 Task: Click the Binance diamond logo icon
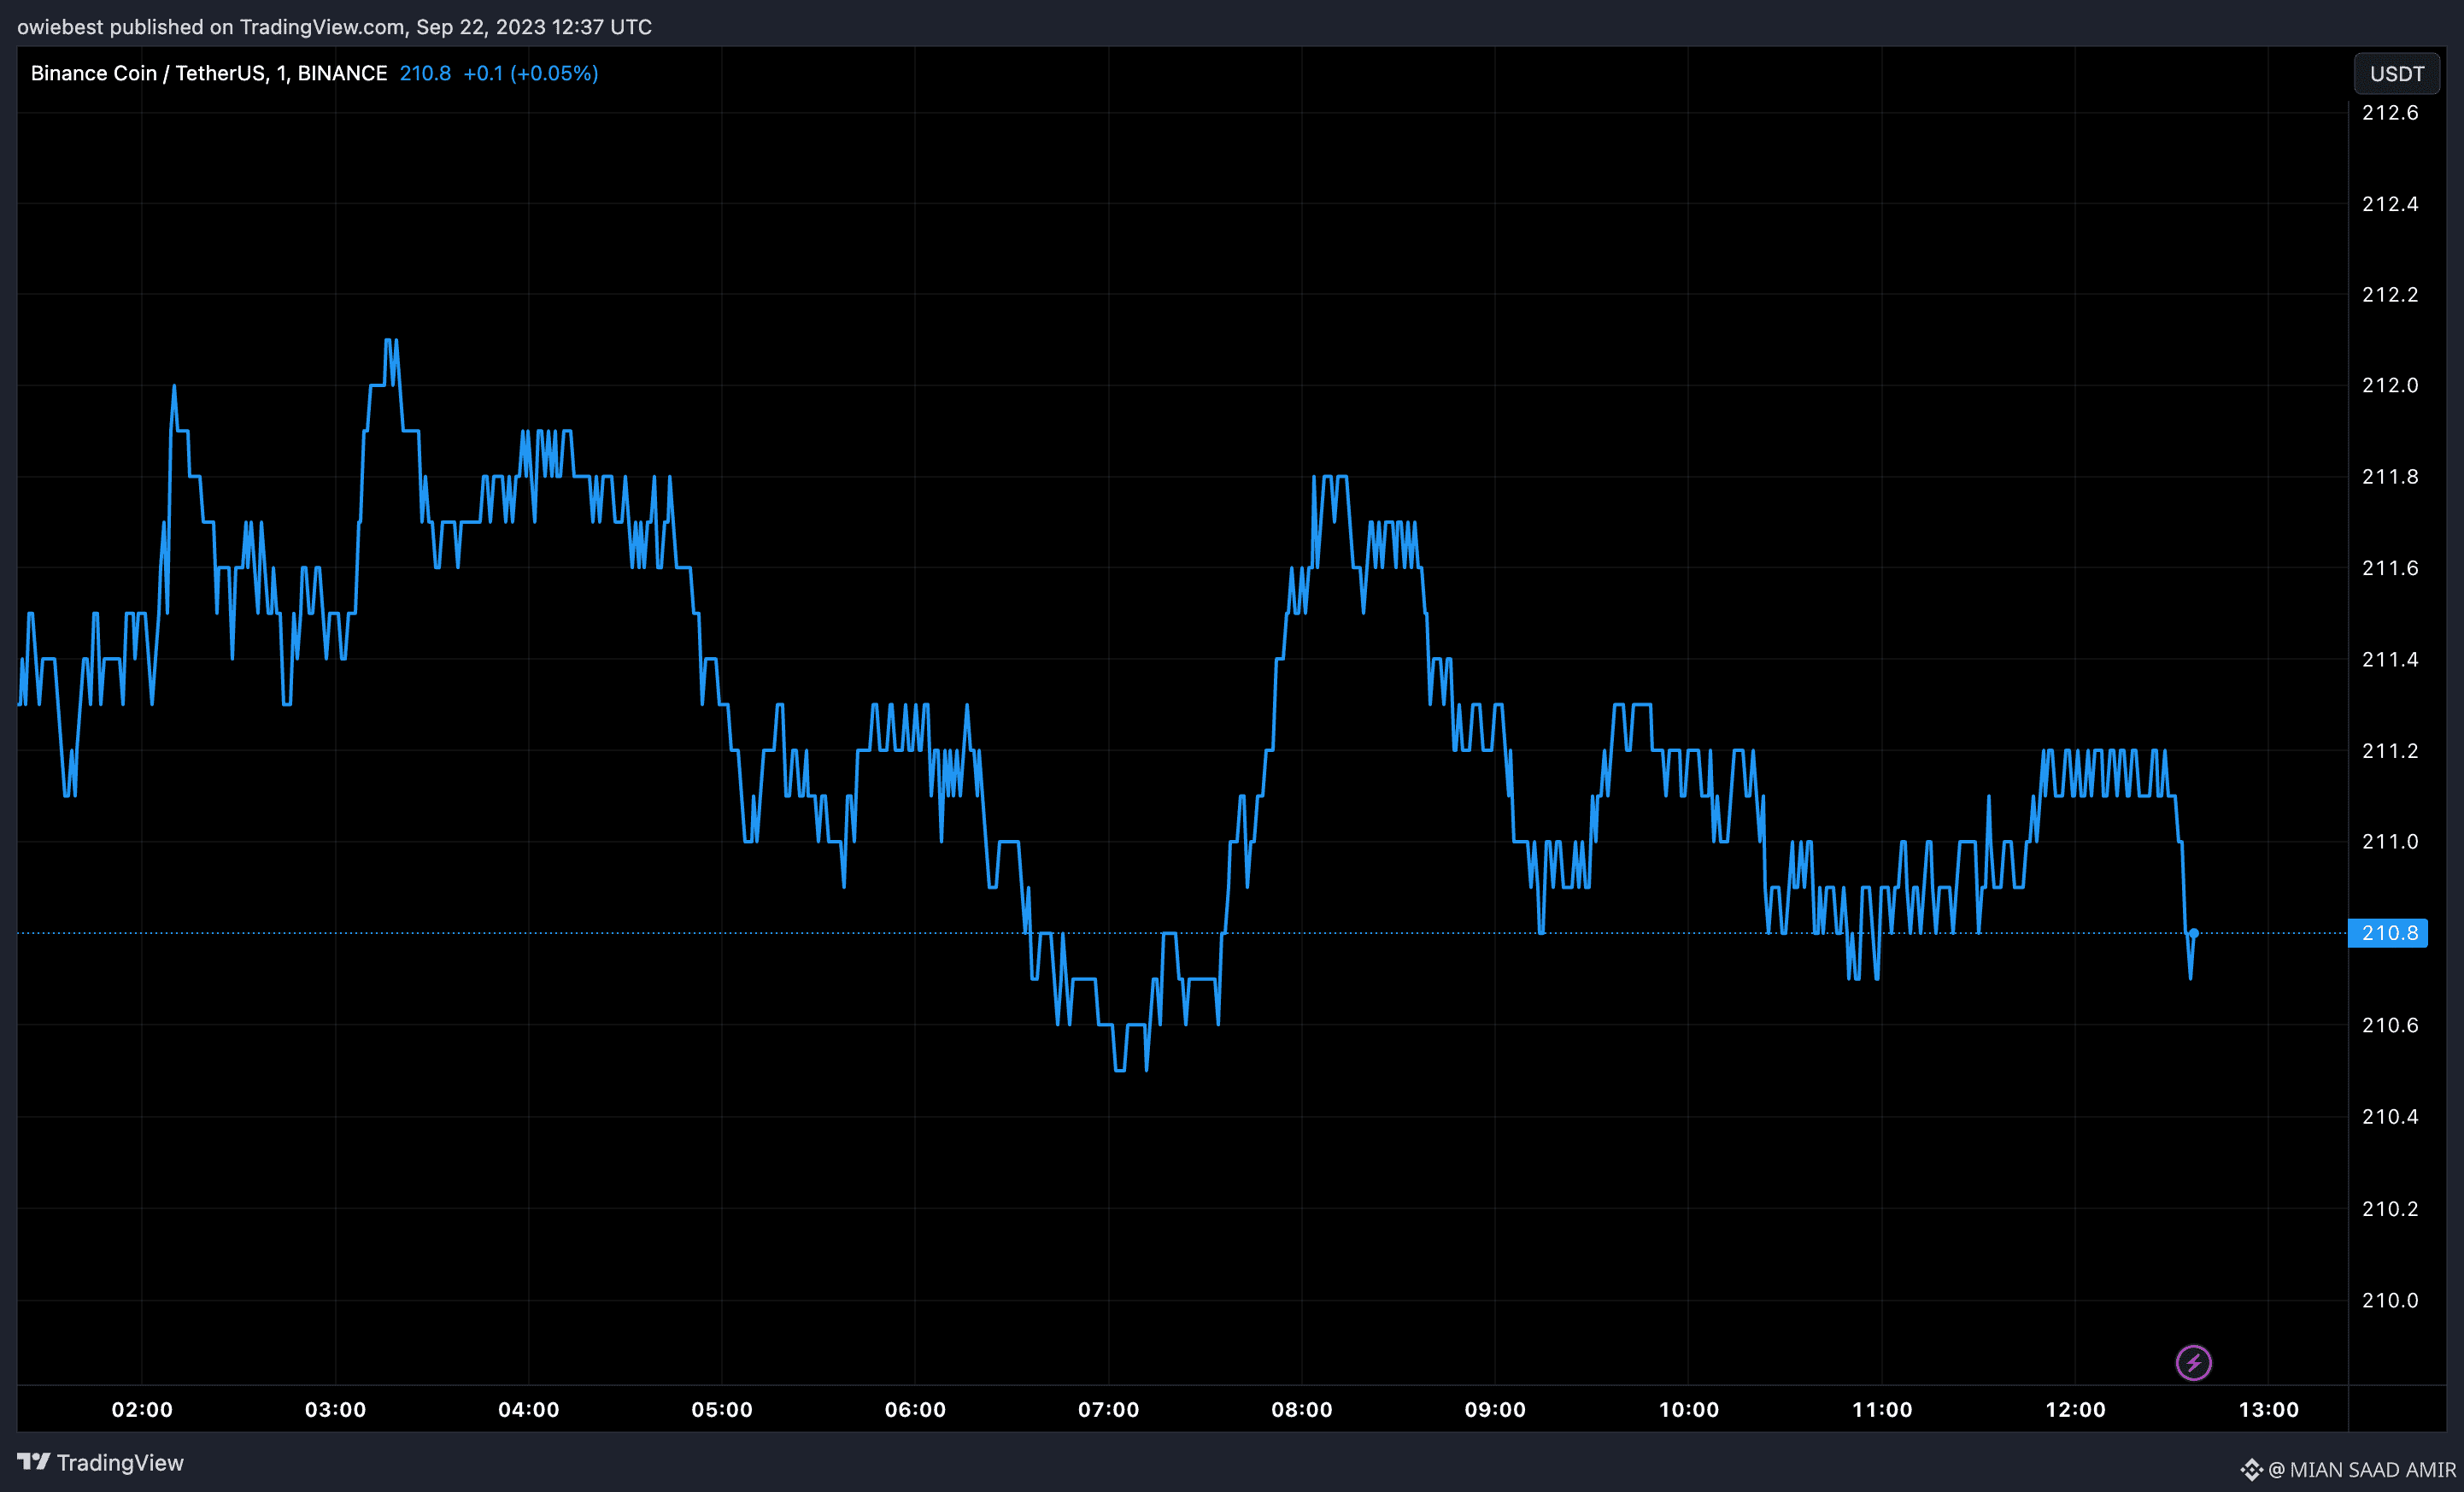pos(2251,1469)
